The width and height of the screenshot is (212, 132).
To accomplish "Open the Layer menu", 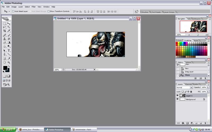I will [x=21, y=7].
